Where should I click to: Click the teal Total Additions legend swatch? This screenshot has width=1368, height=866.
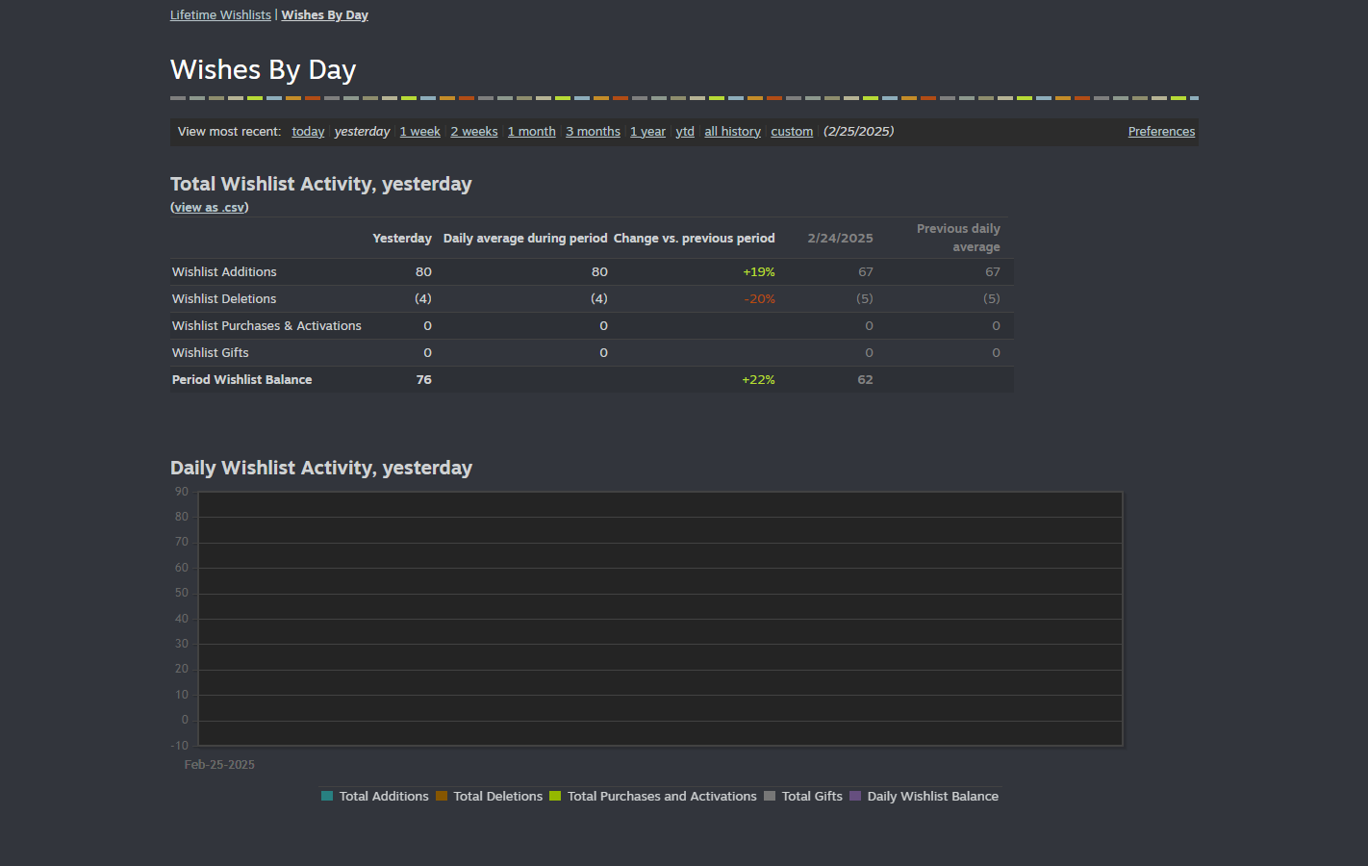coord(327,796)
